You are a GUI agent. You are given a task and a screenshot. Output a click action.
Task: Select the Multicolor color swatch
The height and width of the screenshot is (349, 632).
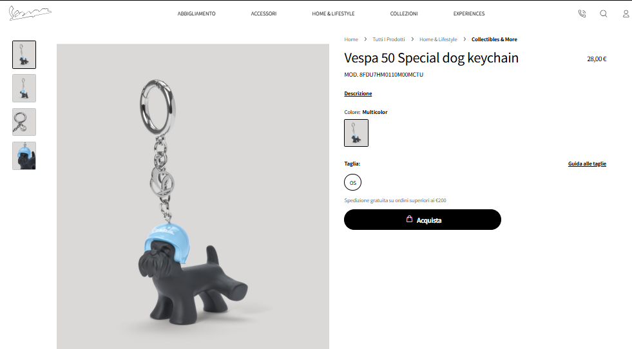pos(356,133)
